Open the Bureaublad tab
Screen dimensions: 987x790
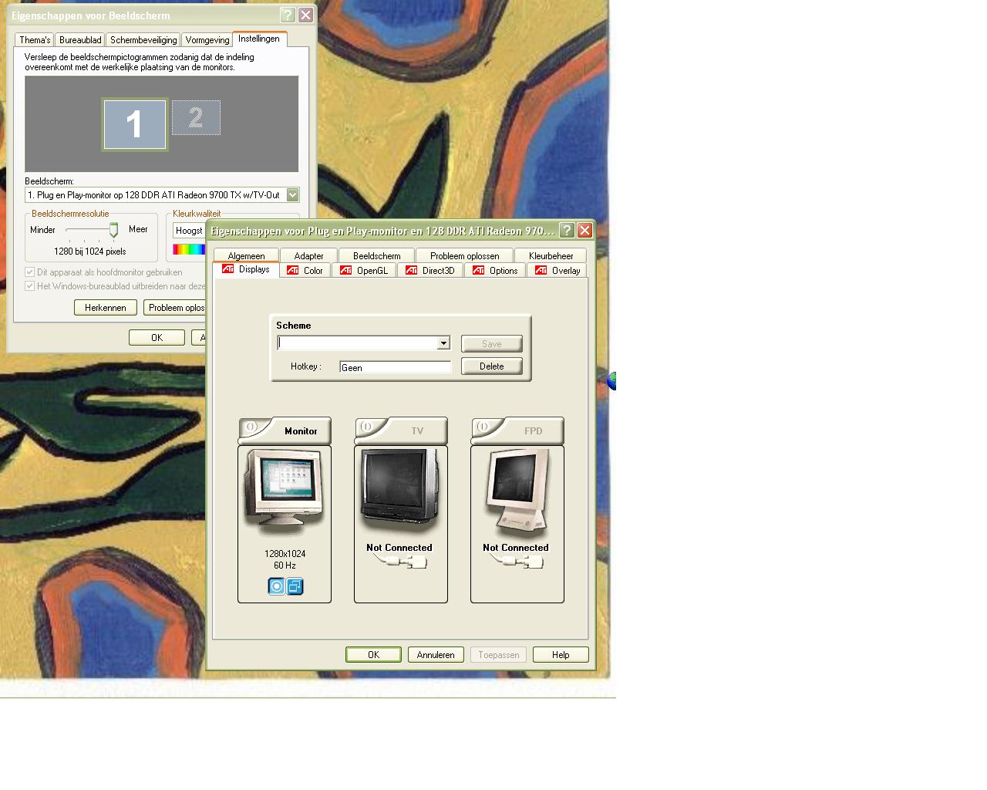point(80,40)
